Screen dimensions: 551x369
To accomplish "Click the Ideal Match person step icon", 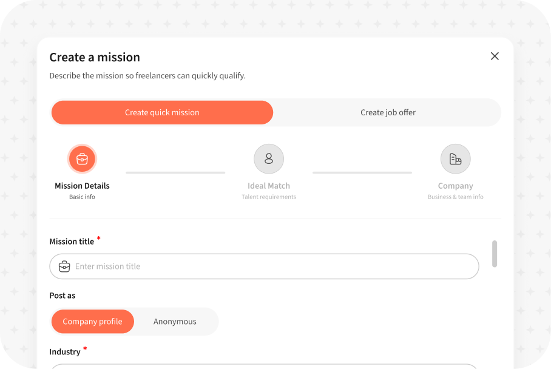I will (269, 159).
